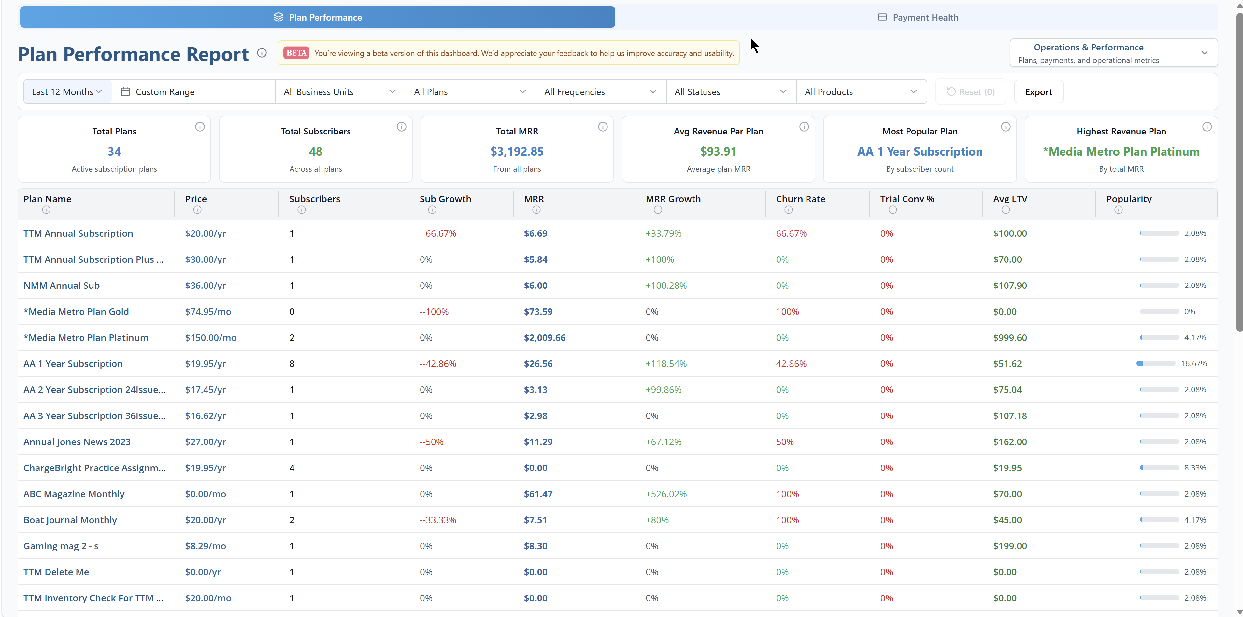Open the All Statuses dropdown
Screen dimensions: 1243x617
click(731, 92)
